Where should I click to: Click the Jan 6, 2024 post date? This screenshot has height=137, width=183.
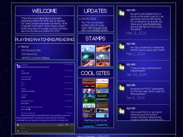(x=136, y=98)
